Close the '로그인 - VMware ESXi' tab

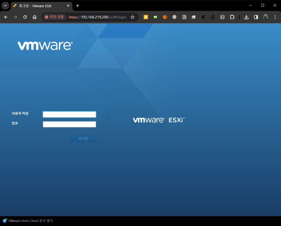68,6
